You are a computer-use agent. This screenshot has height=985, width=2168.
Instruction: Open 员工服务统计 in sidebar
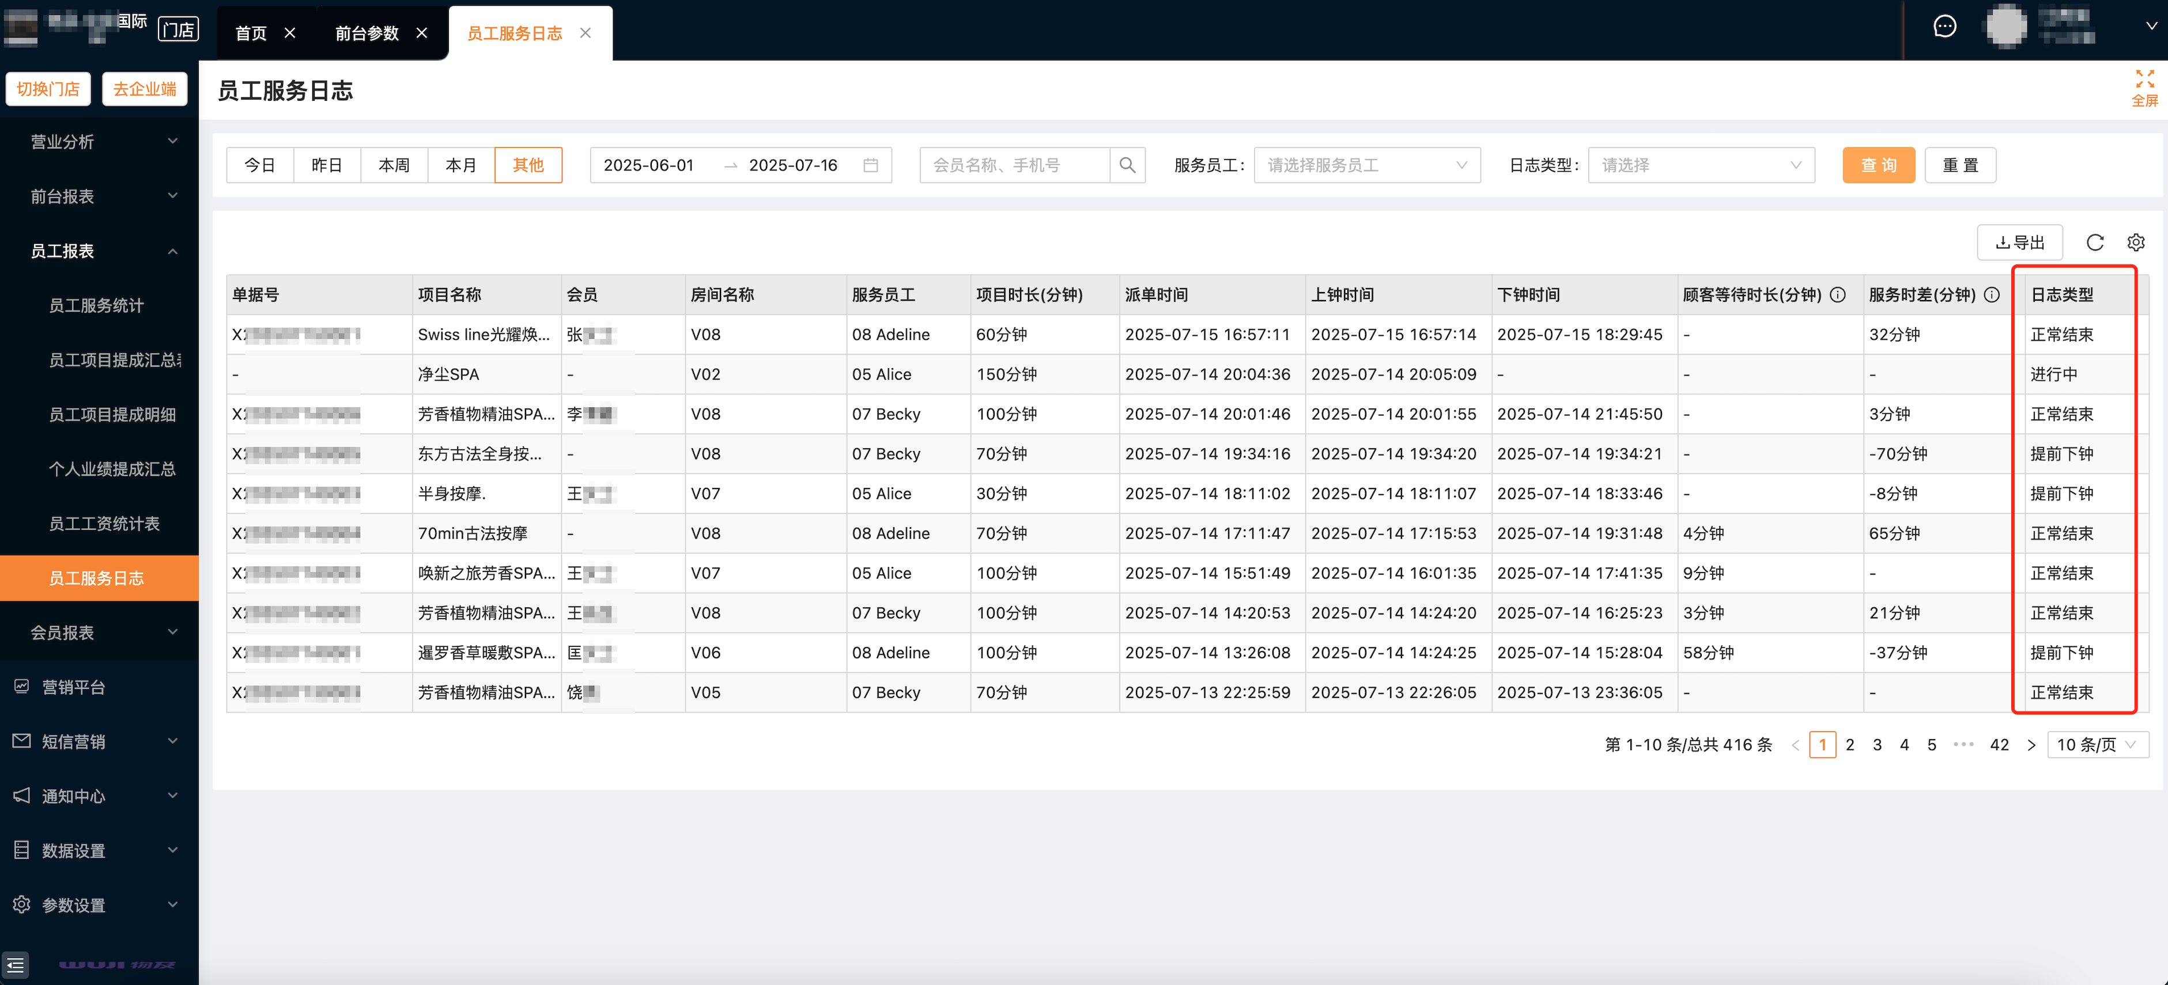[96, 305]
